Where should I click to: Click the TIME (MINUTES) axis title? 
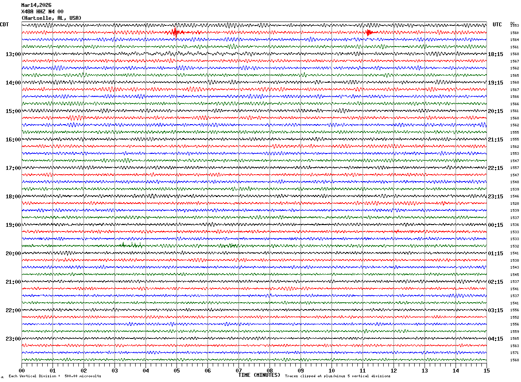click(x=259, y=375)
